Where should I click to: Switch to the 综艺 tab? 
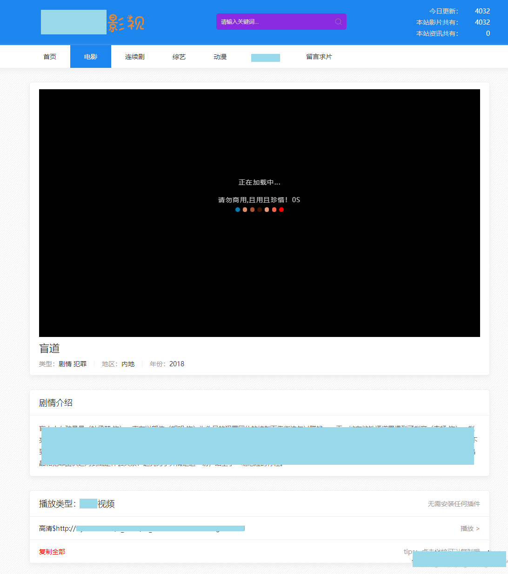(x=179, y=57)
